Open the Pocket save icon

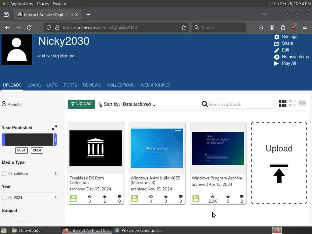click(261, 27)
